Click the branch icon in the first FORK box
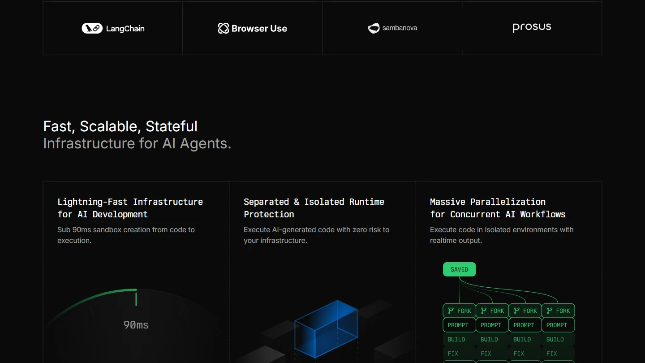 [x=450, y=311]
